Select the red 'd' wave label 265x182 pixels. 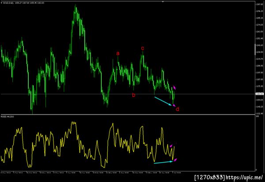tap(178, 109)
